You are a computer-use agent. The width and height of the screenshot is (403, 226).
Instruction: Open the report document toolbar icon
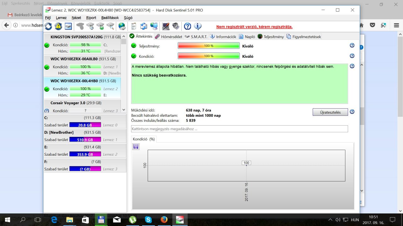pyautogui.click(x=134, y=26)
